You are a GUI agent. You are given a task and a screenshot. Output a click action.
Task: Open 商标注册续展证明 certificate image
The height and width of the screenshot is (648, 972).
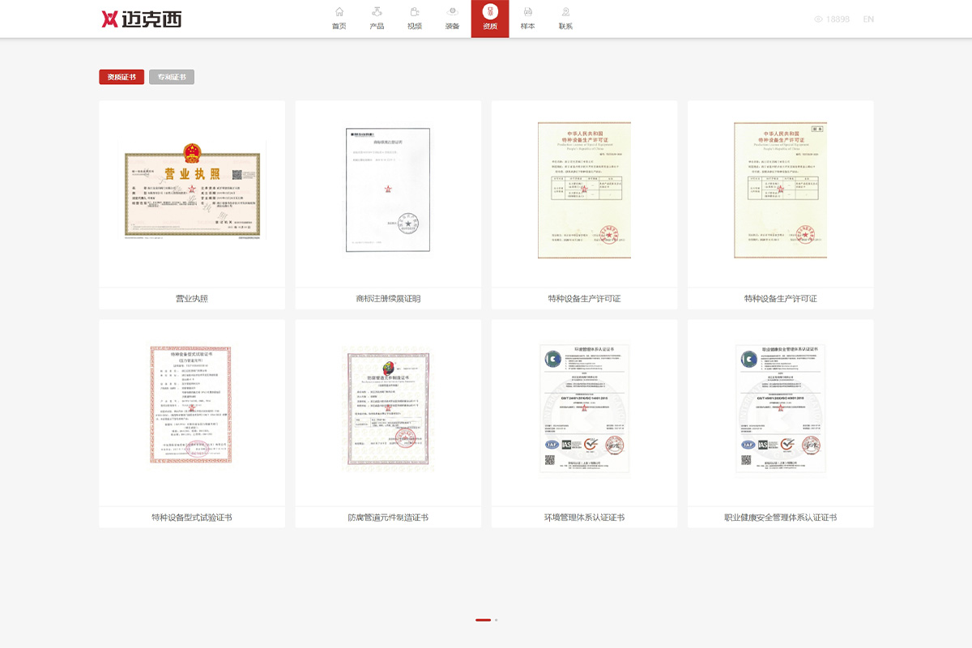click(x=388, y=189)
